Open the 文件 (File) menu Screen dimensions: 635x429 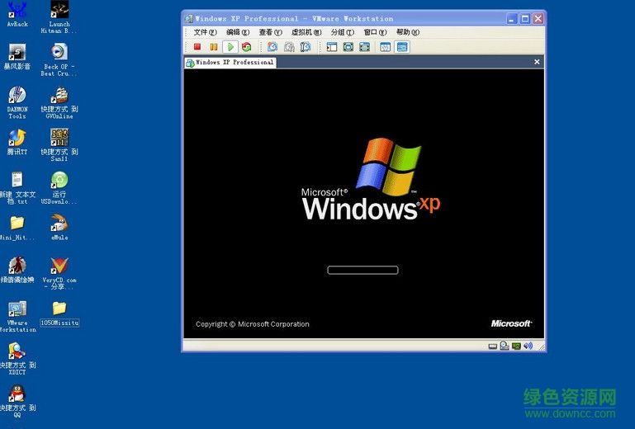pyautogui.click(x=205, y=32)
